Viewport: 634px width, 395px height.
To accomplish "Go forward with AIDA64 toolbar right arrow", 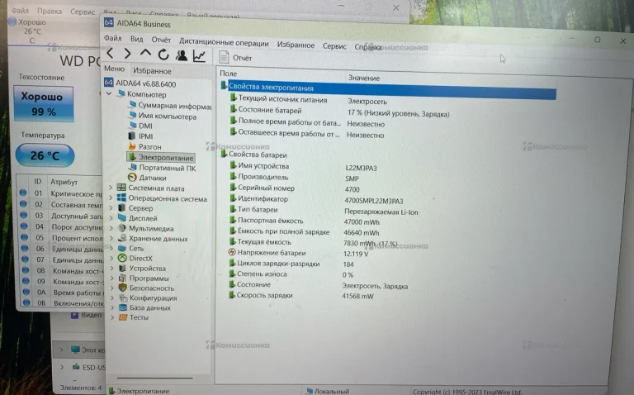I will [127, 54].
